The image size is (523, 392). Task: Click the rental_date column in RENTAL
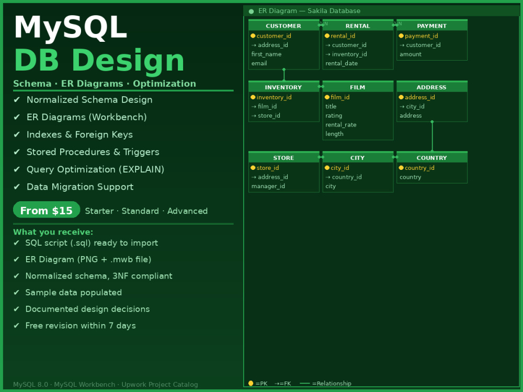(x=342, y=63)
